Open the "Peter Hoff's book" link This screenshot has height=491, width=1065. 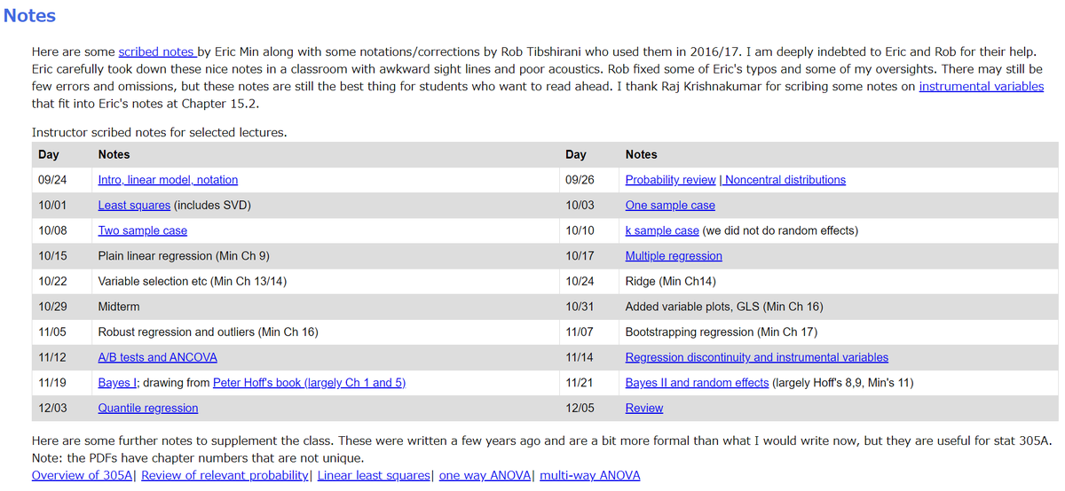click(310, 383)
